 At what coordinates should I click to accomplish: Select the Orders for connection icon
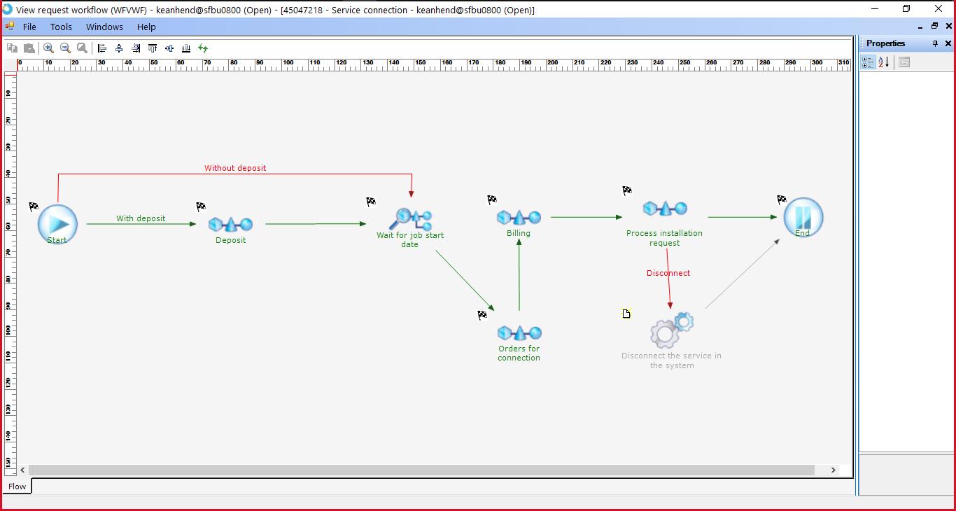pyautogui.click(x=519, y=332)
